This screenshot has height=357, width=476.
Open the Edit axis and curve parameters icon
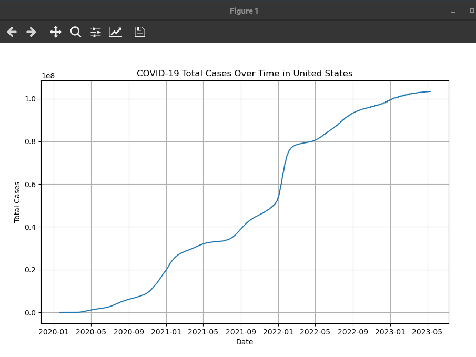click(x=116, y=32)
